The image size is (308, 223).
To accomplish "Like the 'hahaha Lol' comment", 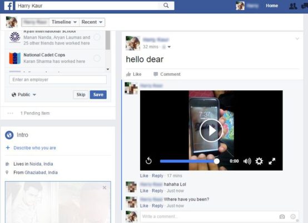I will click(144, 191).
